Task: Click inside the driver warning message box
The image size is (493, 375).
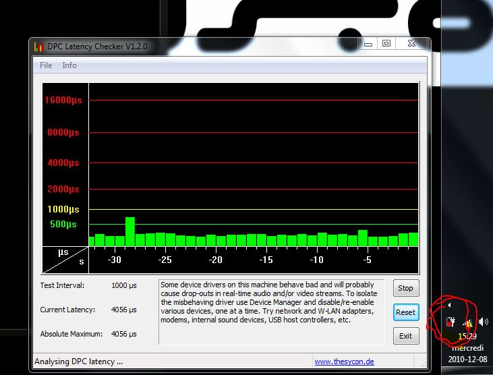Action: 271,310
